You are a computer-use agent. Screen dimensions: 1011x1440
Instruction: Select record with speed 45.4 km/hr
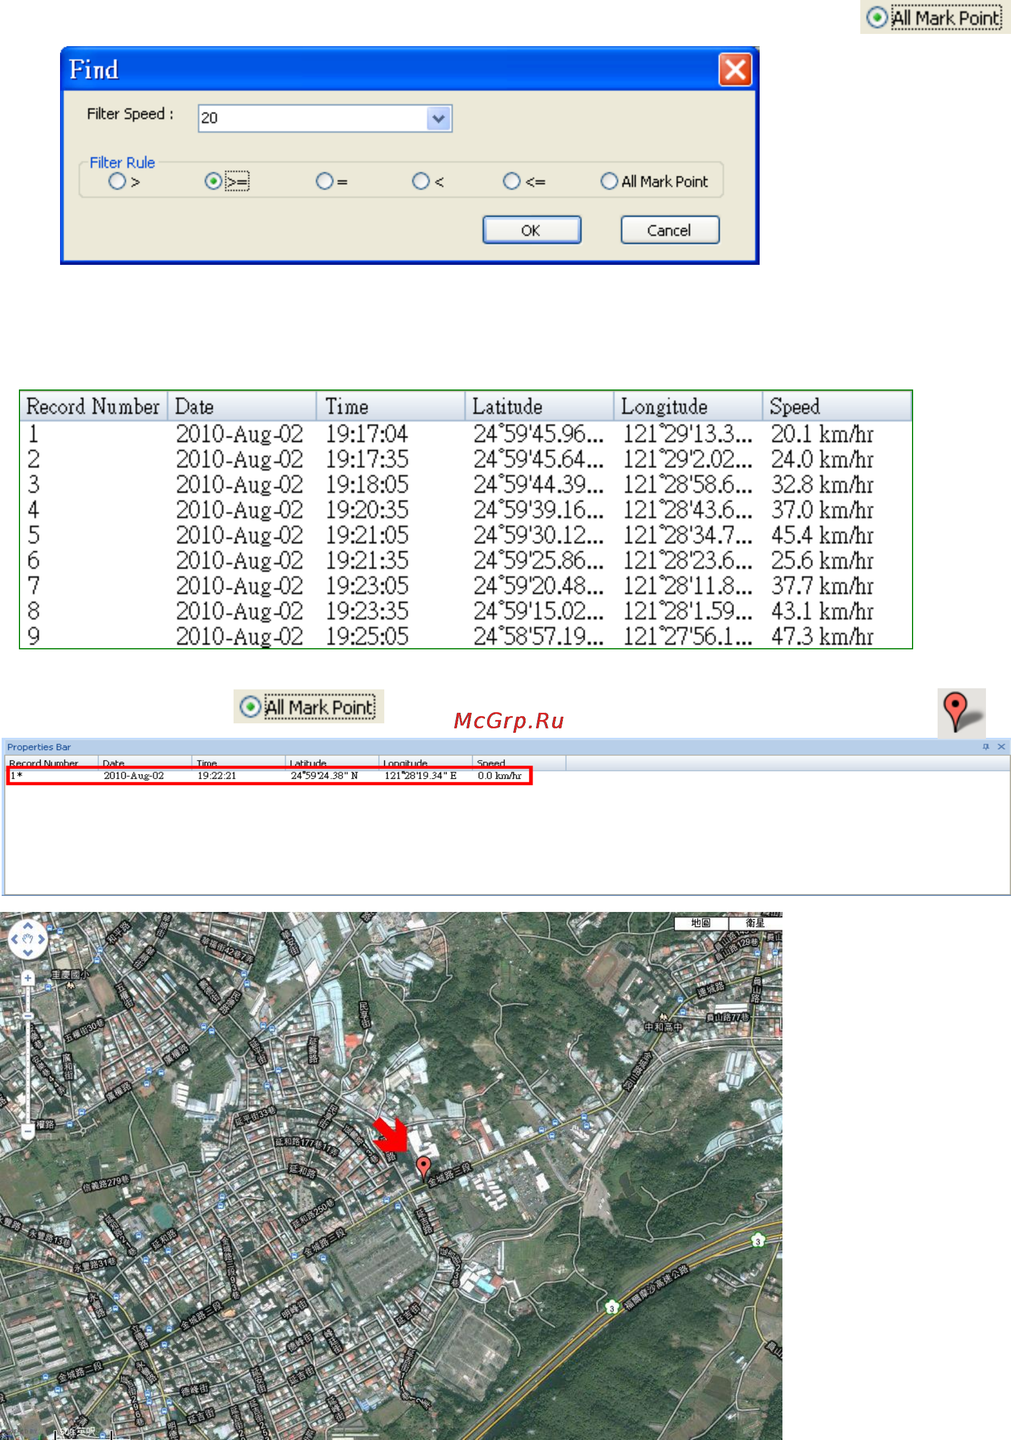point(465,535)
